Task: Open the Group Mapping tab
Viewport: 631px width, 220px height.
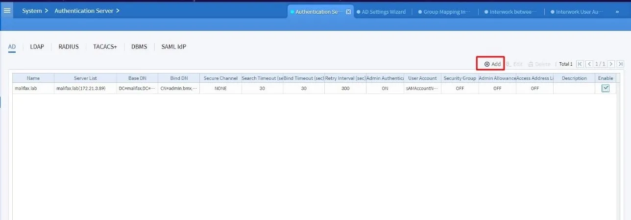Action: point(444,12)
